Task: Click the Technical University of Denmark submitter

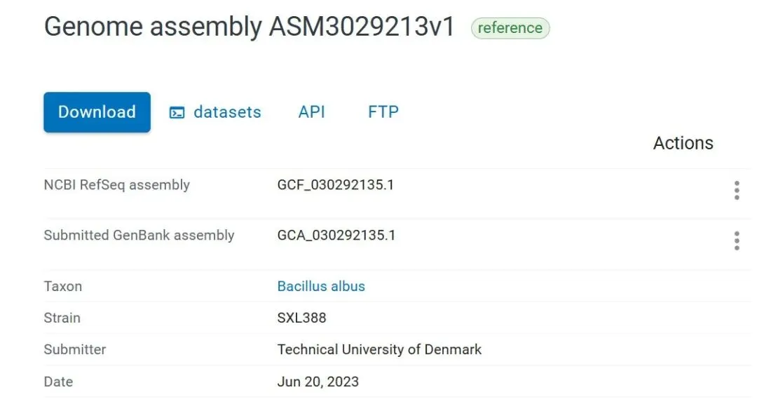Action: (x=379, y=349)
